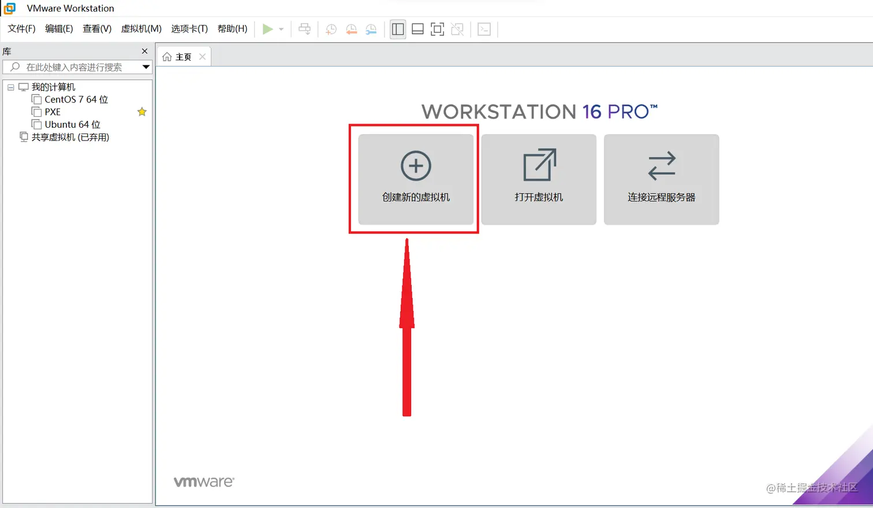The width and height of the screenshot is (873, 508).
Task: Click the Unity mode icon
Action: pos(457,29)
